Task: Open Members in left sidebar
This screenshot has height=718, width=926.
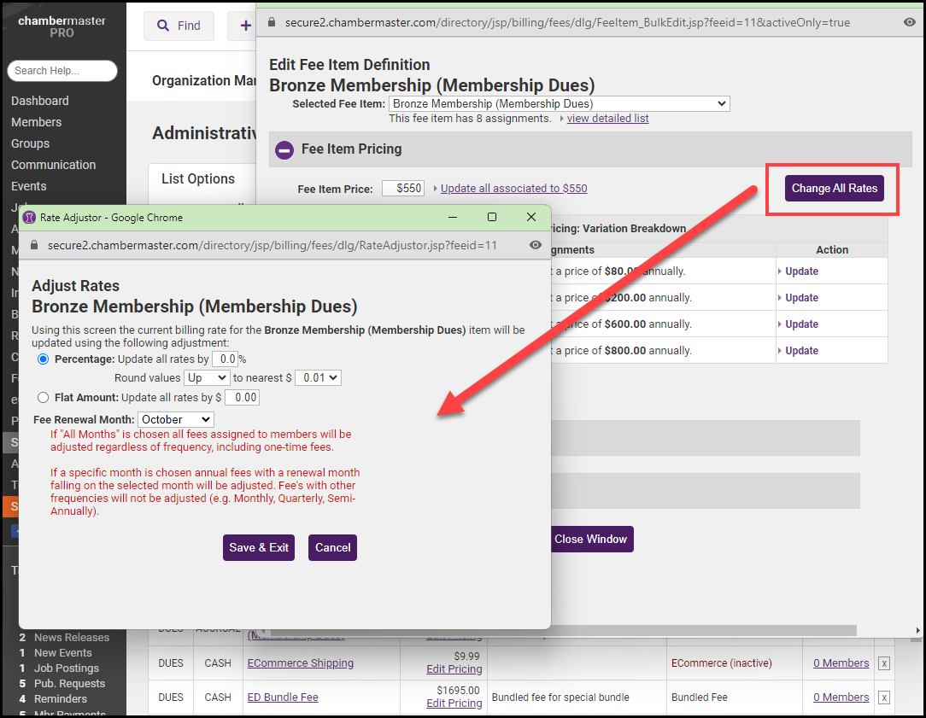Action: click(x=36, y=122)
